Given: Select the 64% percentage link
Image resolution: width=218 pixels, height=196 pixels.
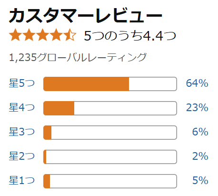Looking at the screenshot, I should 197,83.
